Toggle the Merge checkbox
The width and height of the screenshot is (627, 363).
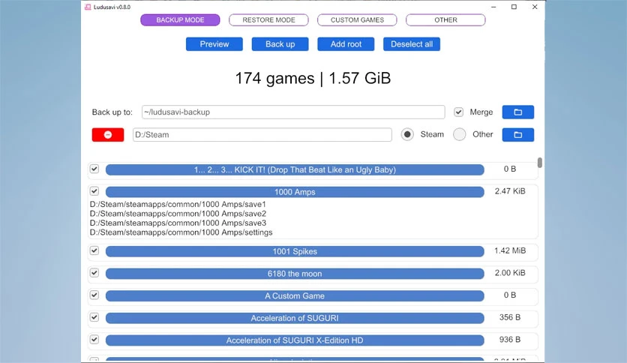tap(459, 112)
